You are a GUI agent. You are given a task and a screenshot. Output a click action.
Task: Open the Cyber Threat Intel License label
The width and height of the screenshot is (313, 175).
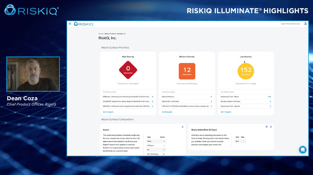290,24
